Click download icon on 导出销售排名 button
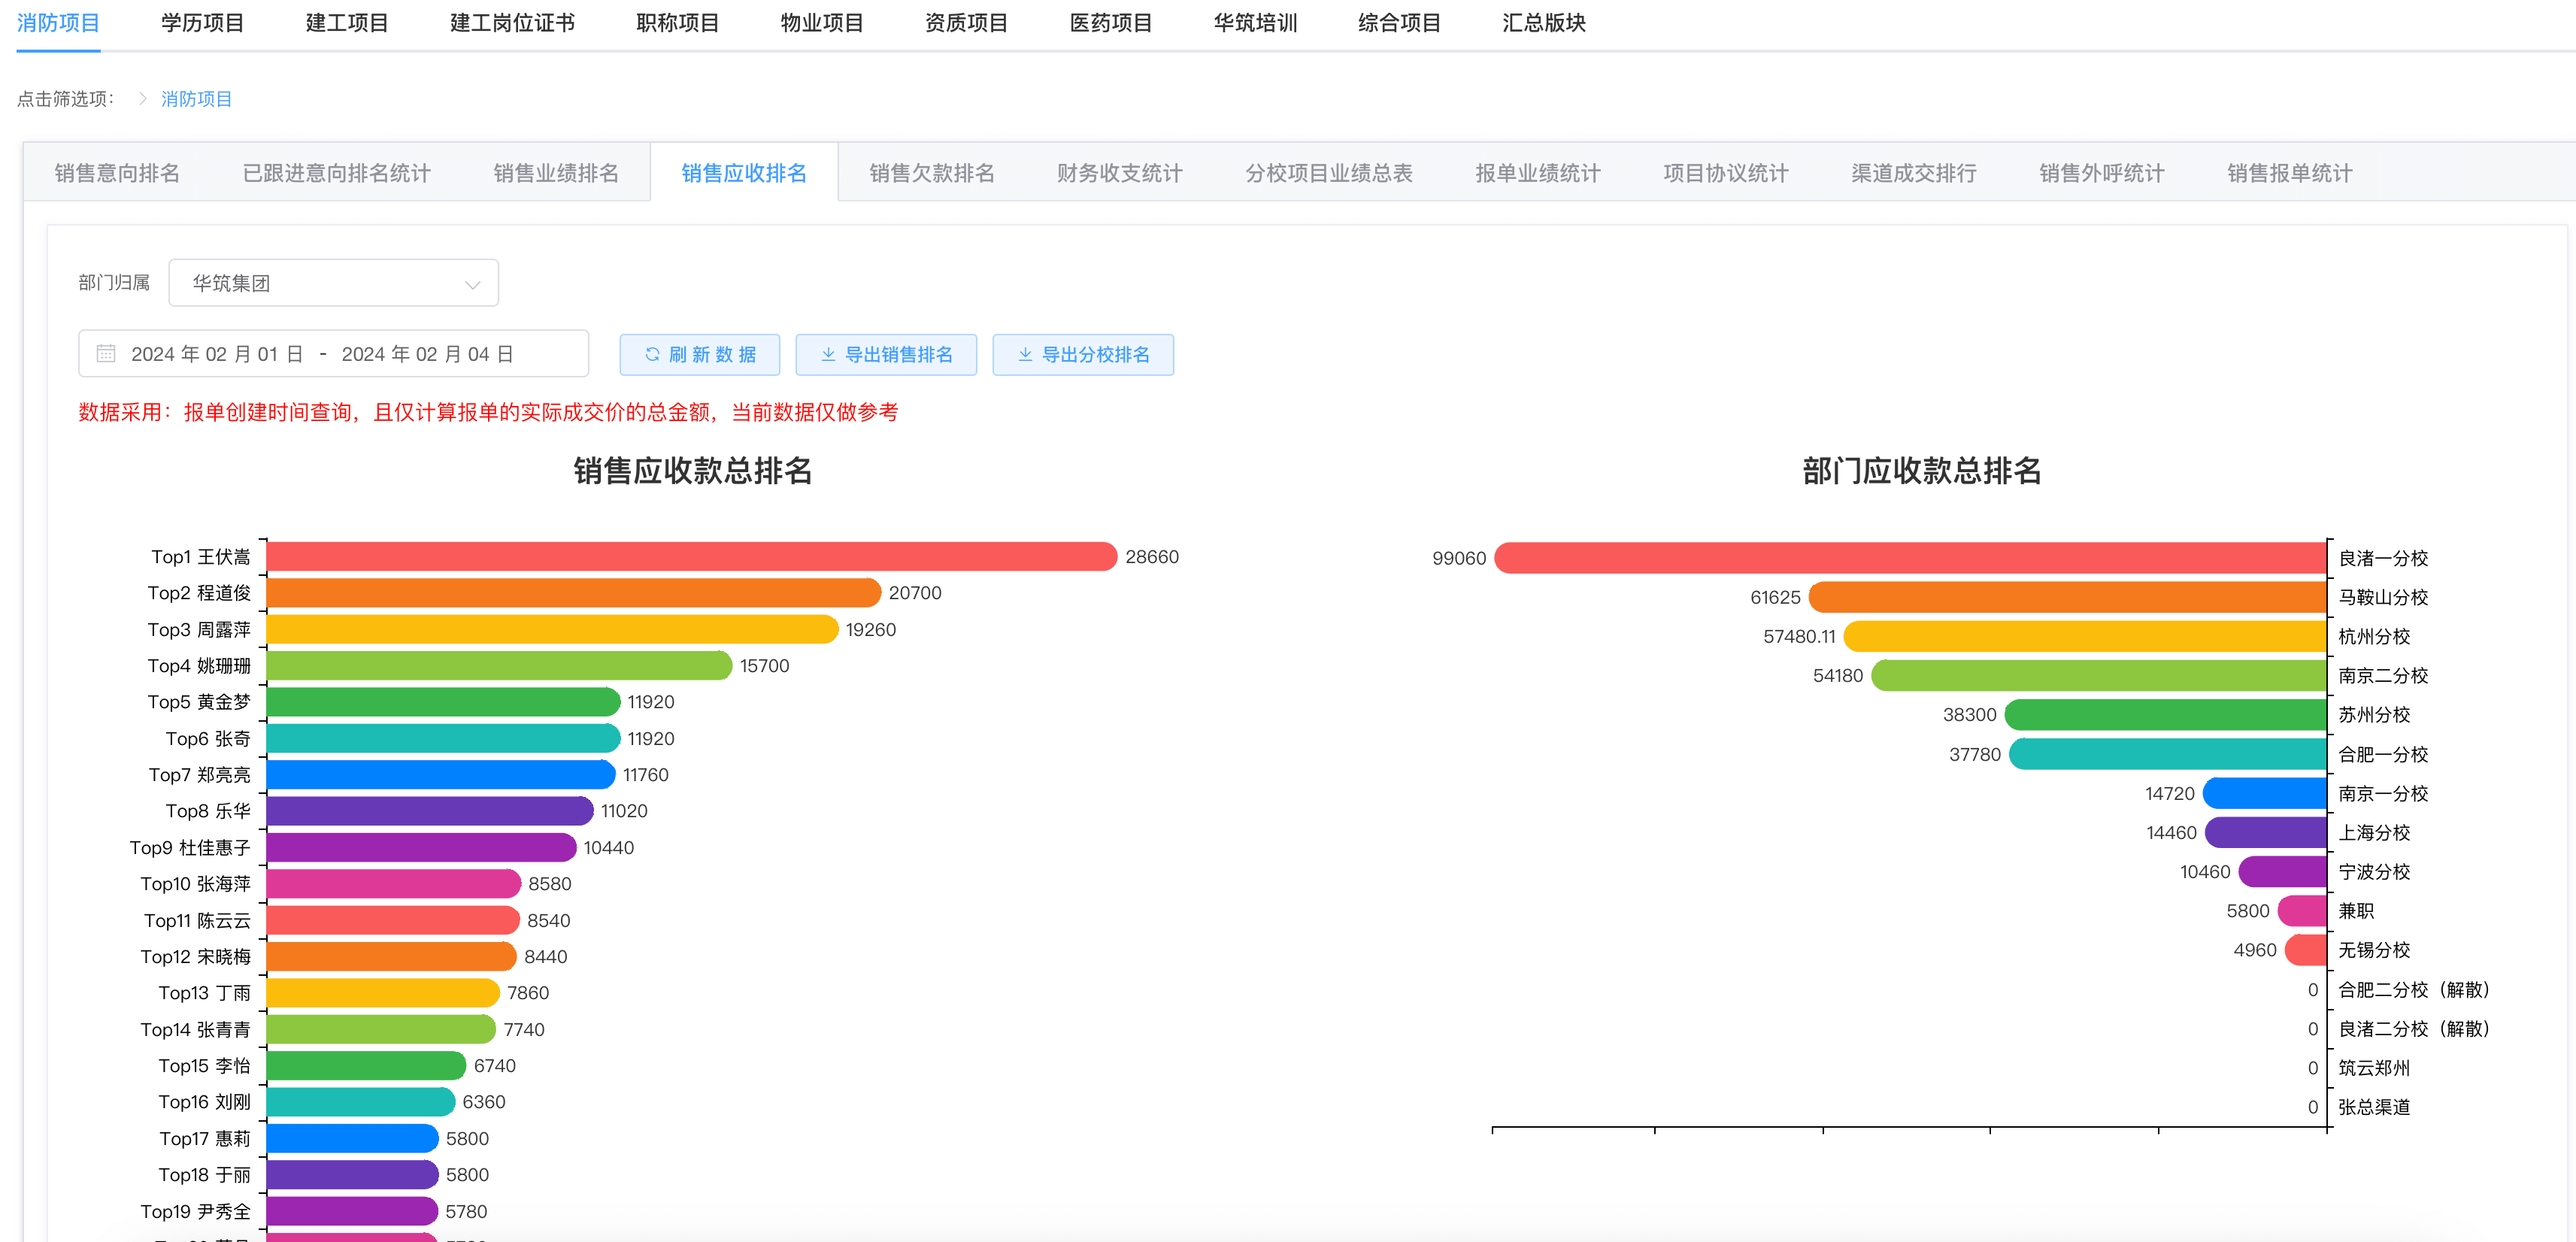2576x1242 pixels. click(x=828, y=355)
